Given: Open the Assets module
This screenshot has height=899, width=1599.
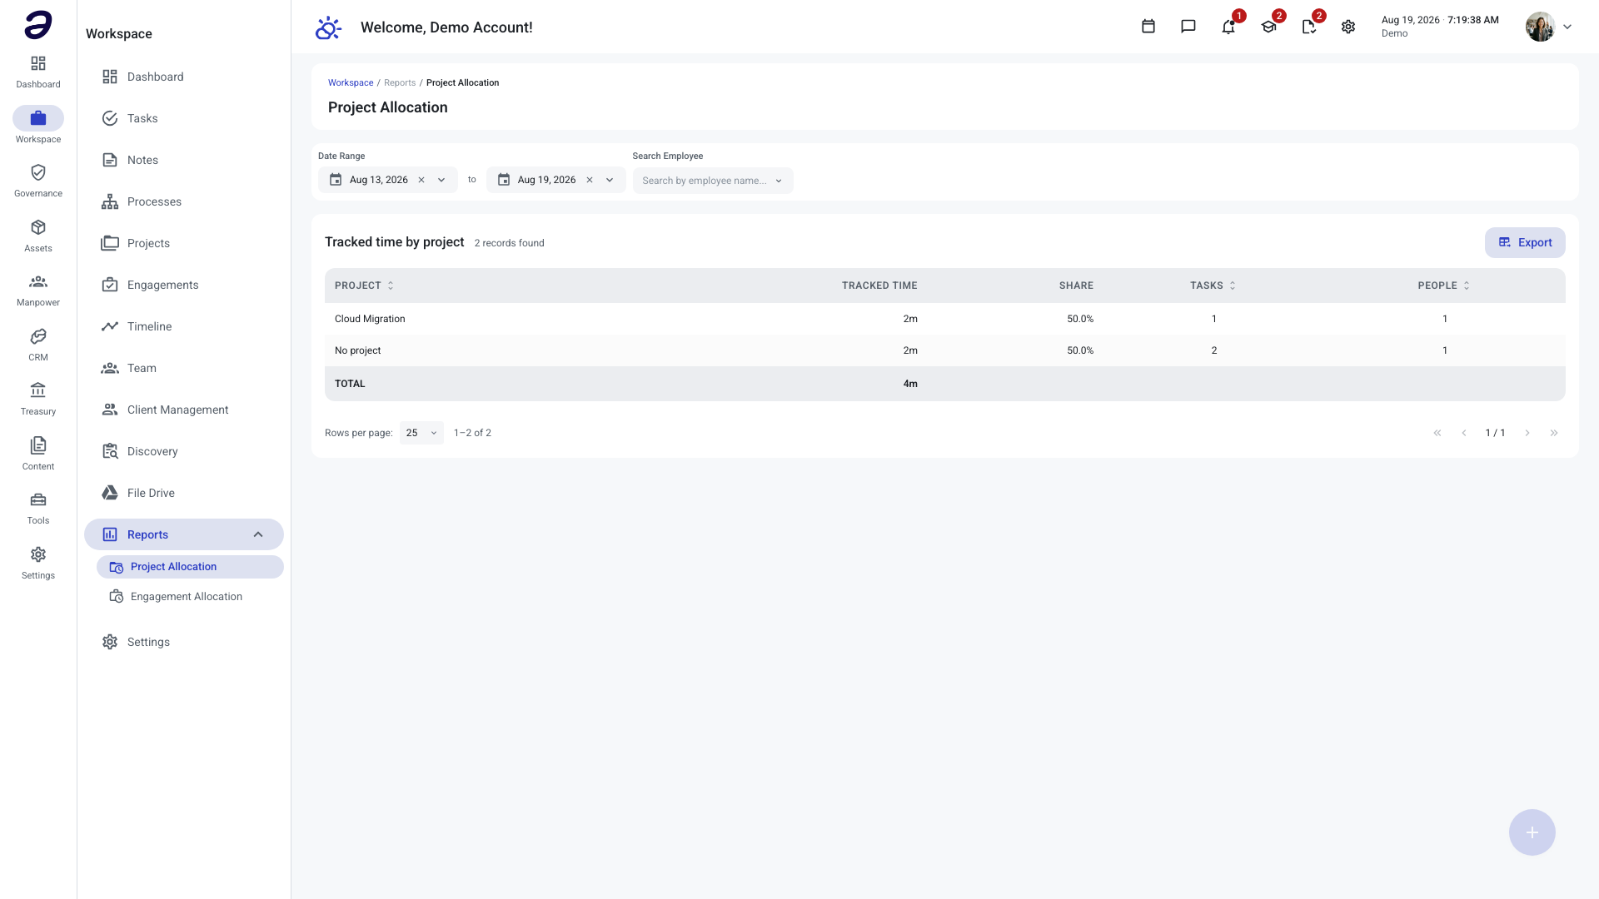Looking at the screenshot, I should point(38,236).
